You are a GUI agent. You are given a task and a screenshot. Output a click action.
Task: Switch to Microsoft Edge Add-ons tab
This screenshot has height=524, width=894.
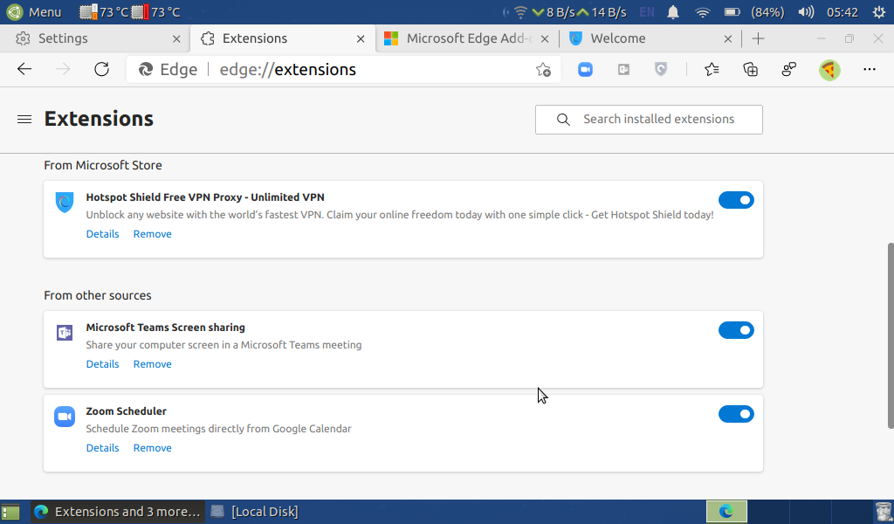[x=466, y=38]
